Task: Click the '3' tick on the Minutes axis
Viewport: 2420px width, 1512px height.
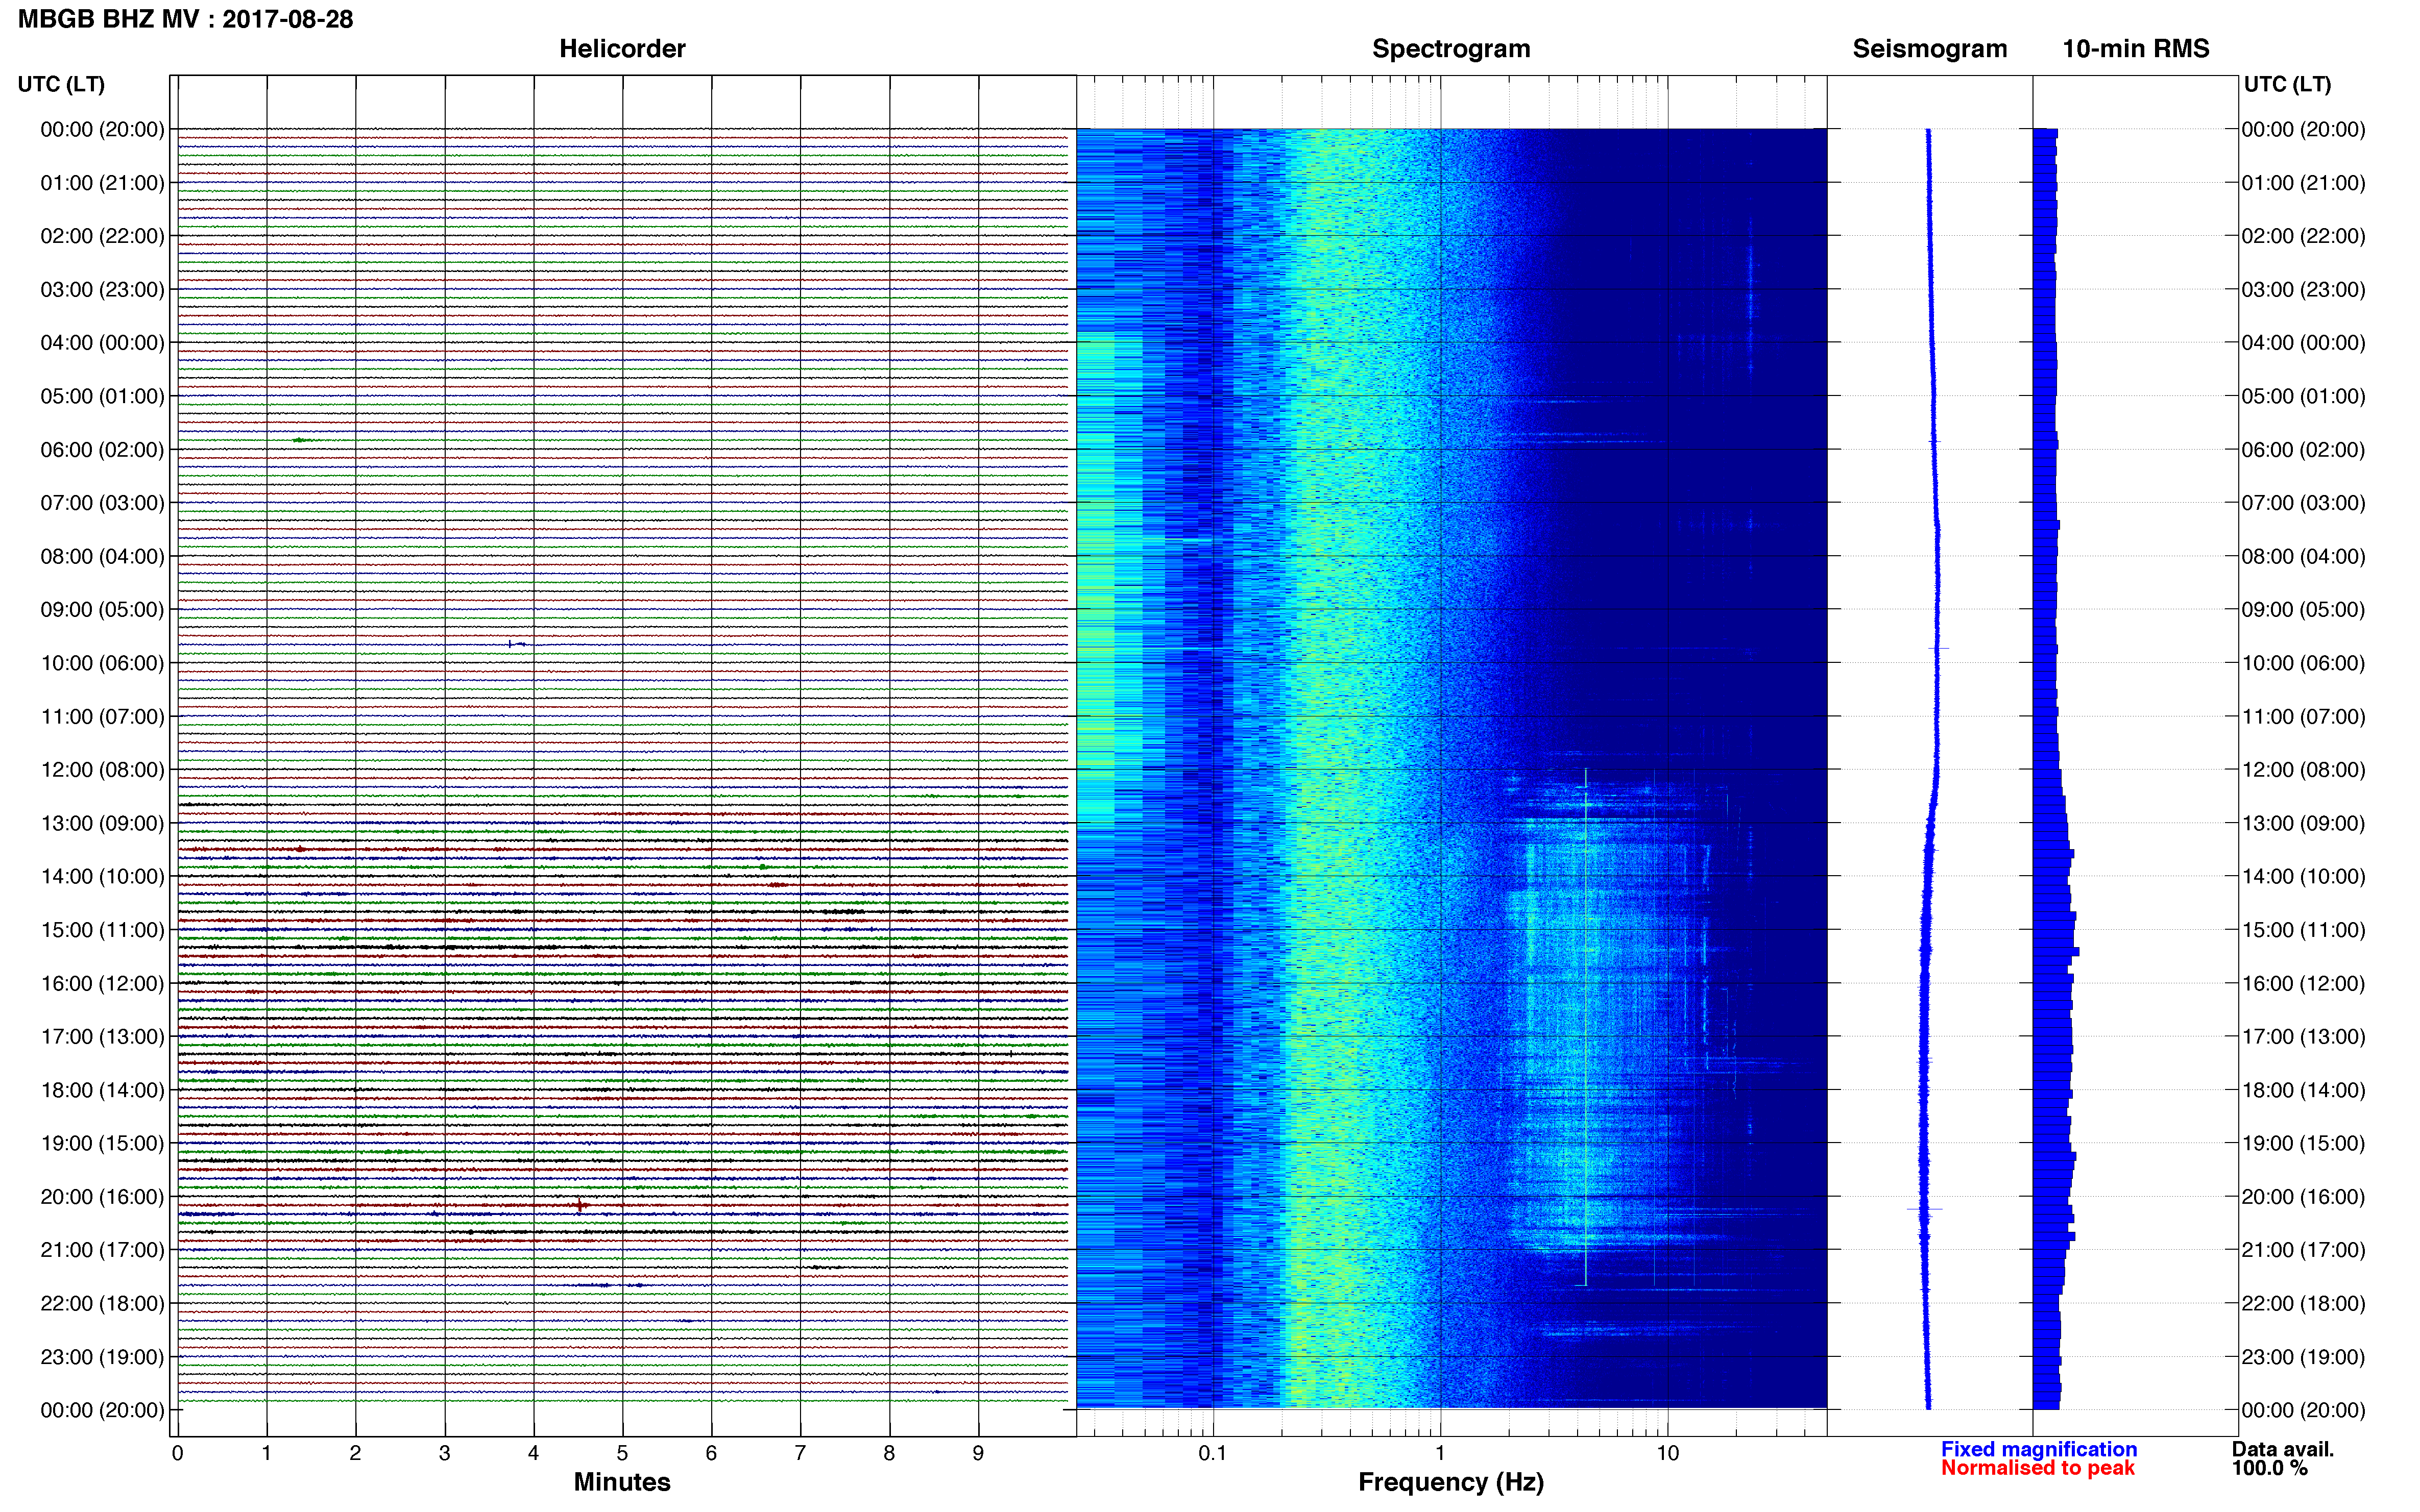Action: pos(444,1454)
